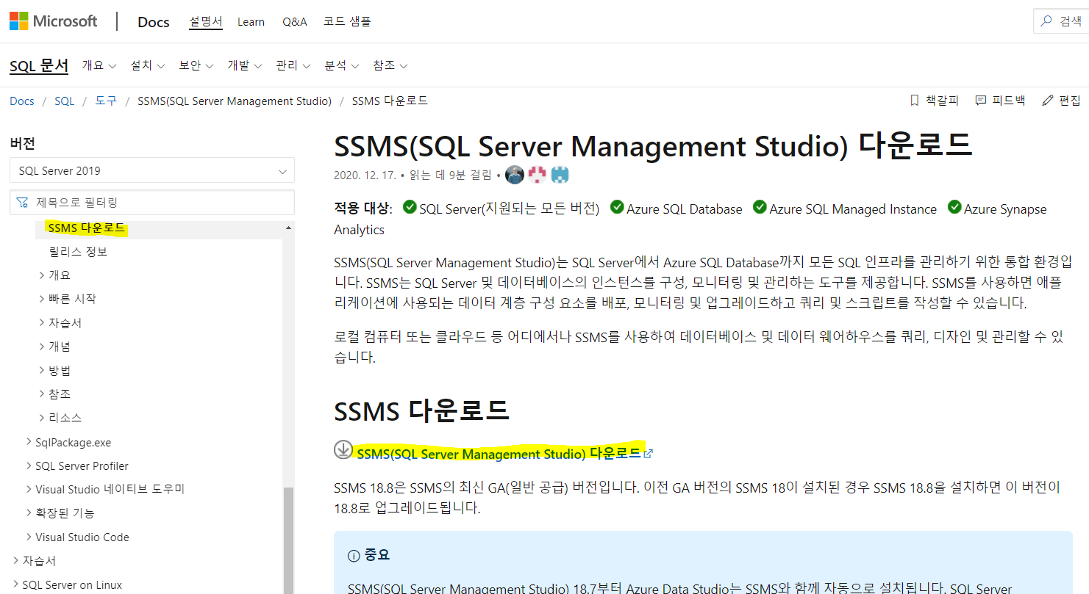Select the 코드 샘플 tab
This screenshot has width=1089, height=594.
pos(347,22)
